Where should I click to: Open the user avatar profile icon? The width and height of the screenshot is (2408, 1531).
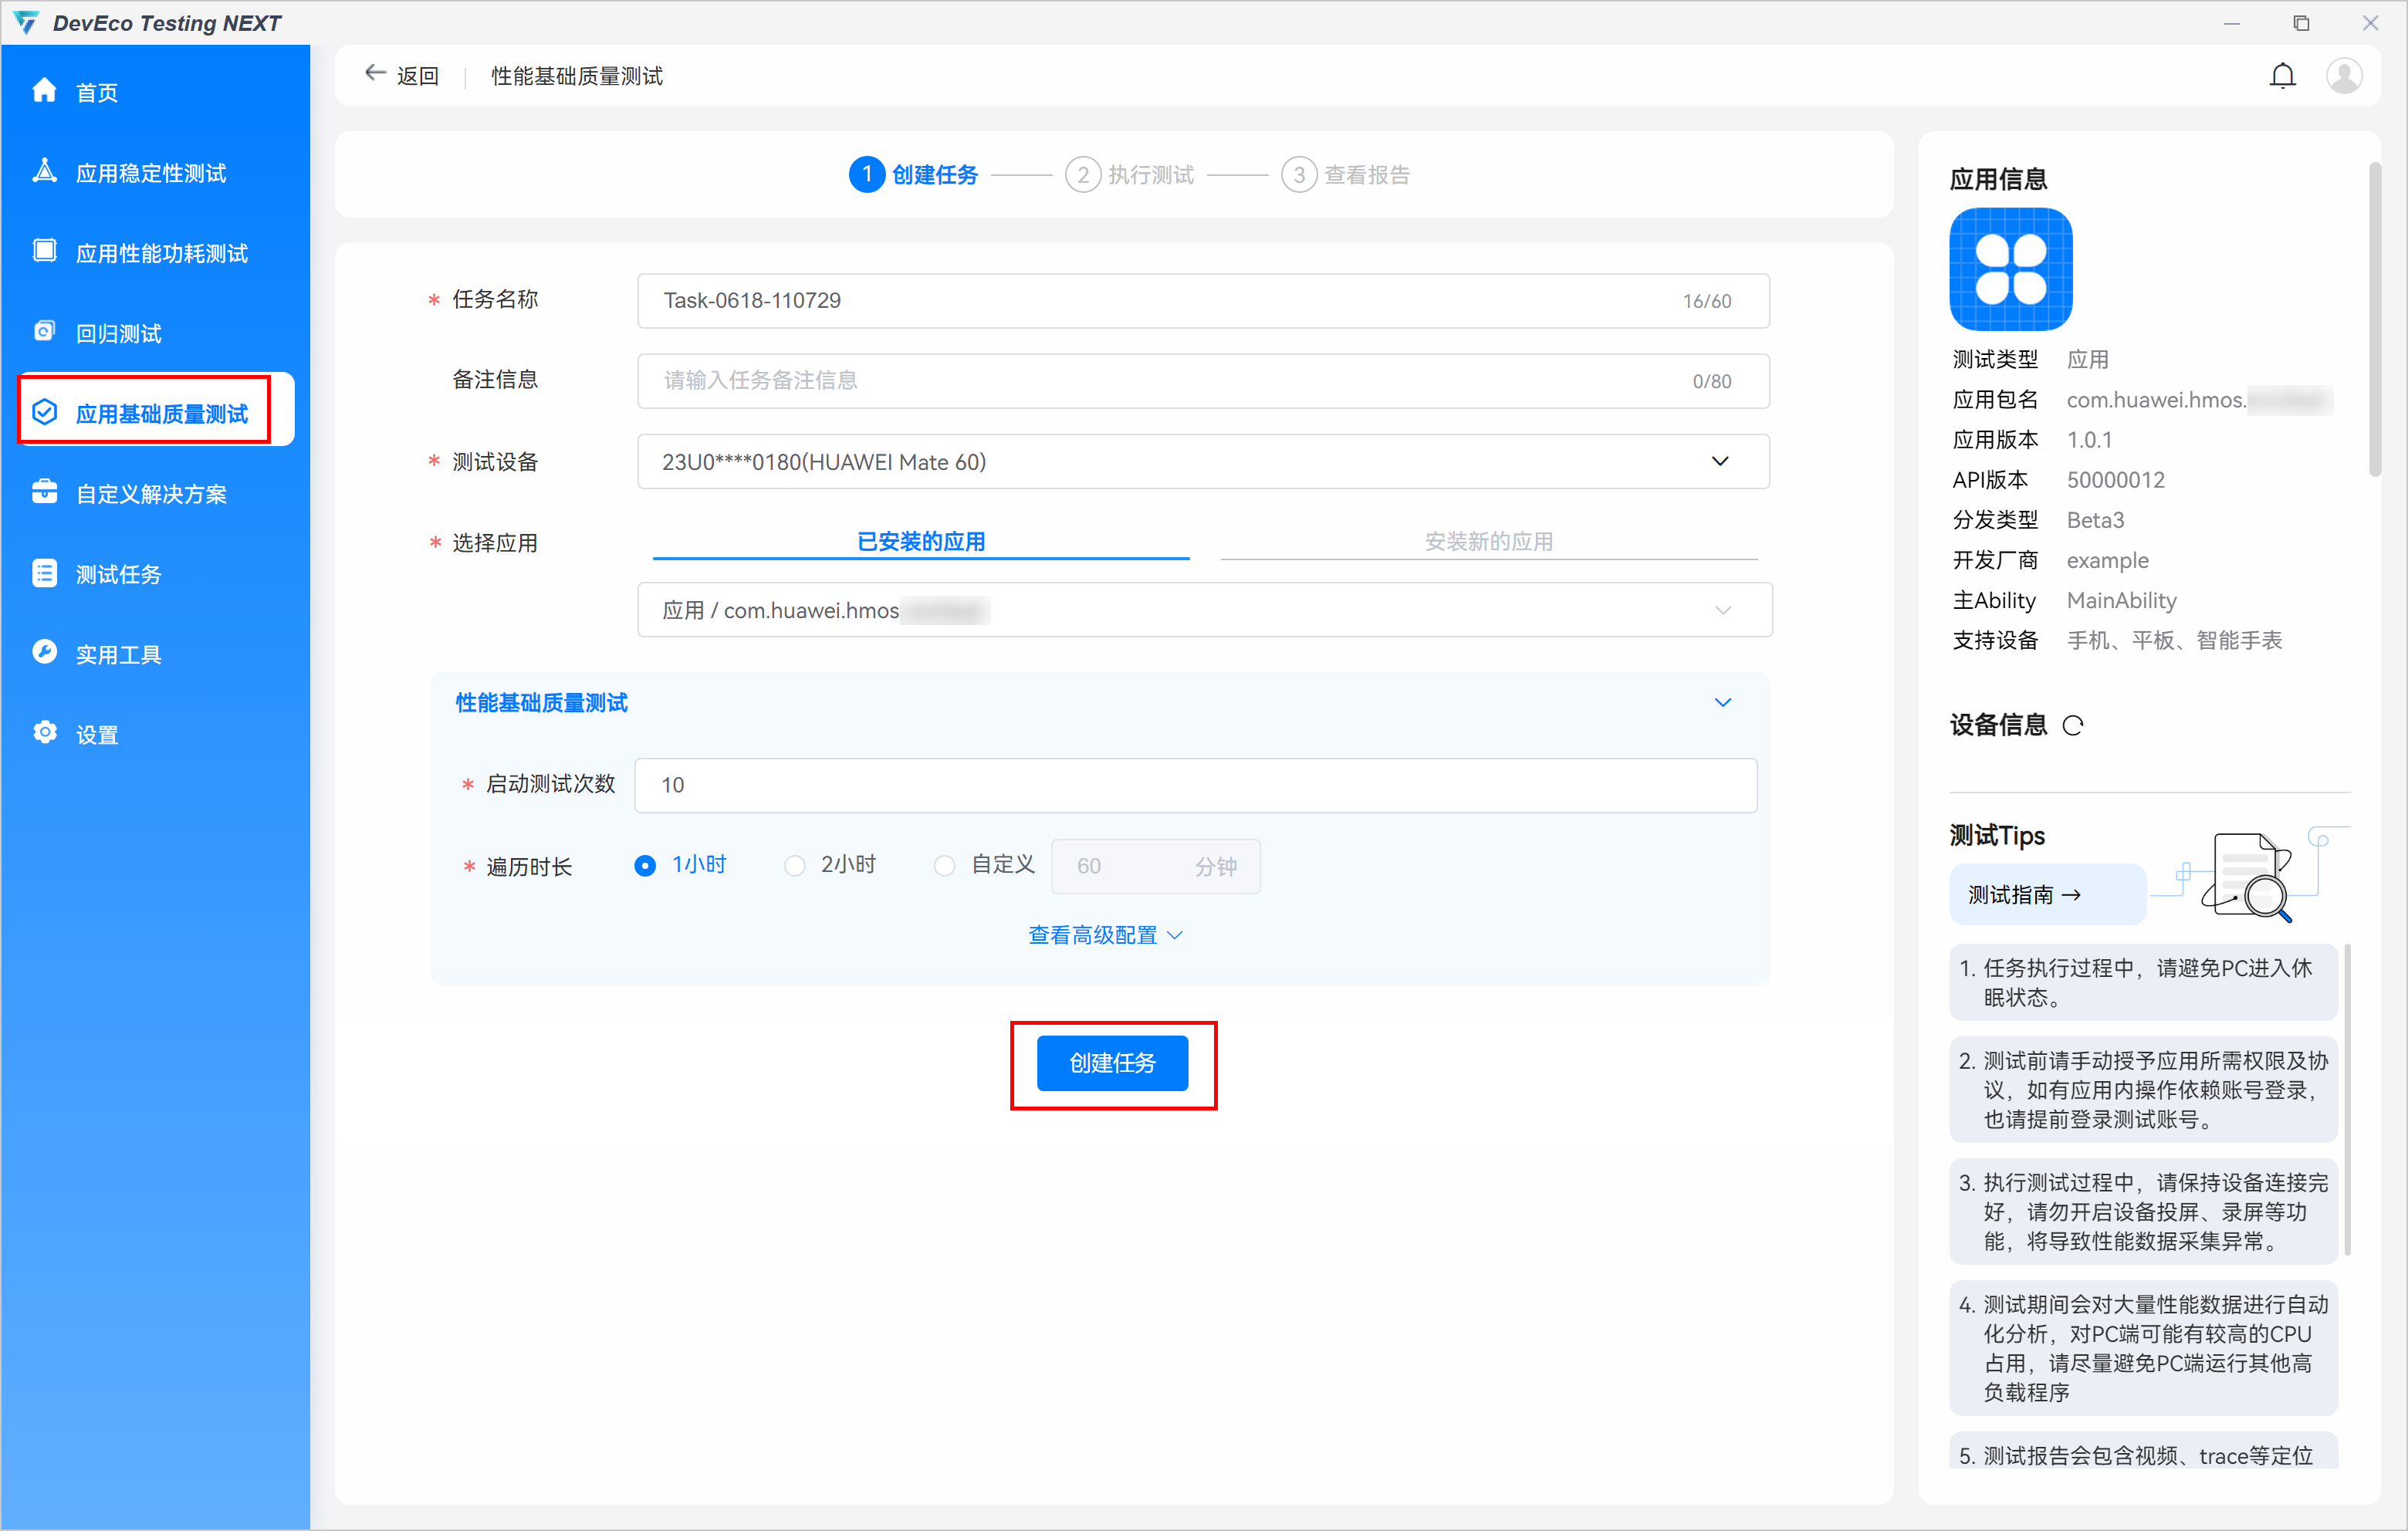tap(2343, 76)
